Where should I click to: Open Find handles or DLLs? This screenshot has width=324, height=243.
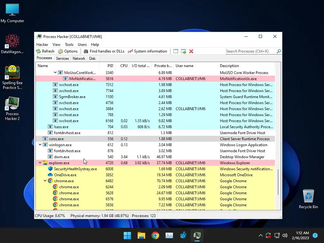coord(104,51)
